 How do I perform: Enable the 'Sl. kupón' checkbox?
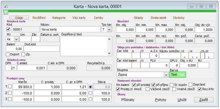tap(171, 85)
